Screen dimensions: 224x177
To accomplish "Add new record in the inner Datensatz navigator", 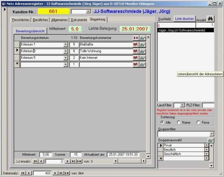I will [79, 161].
